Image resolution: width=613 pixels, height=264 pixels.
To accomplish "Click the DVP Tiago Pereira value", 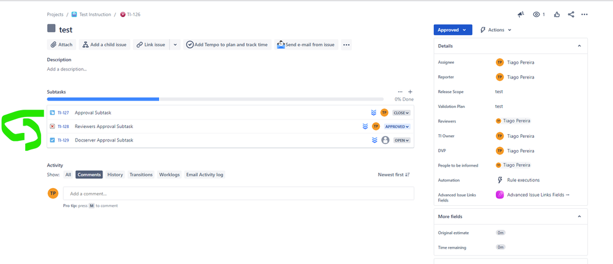I will [x=515, y=151].
